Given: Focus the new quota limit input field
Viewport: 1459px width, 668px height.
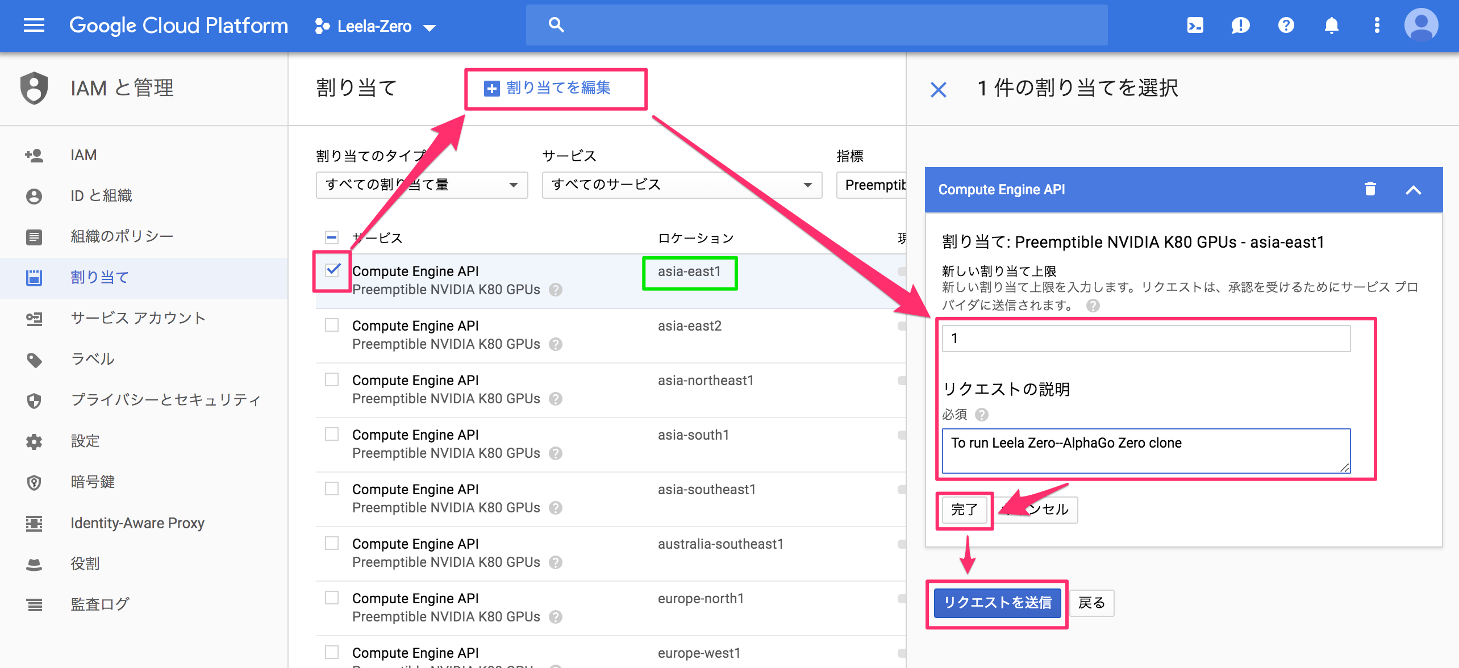Looking at the screenshot, I should (x=1146, y=339).
